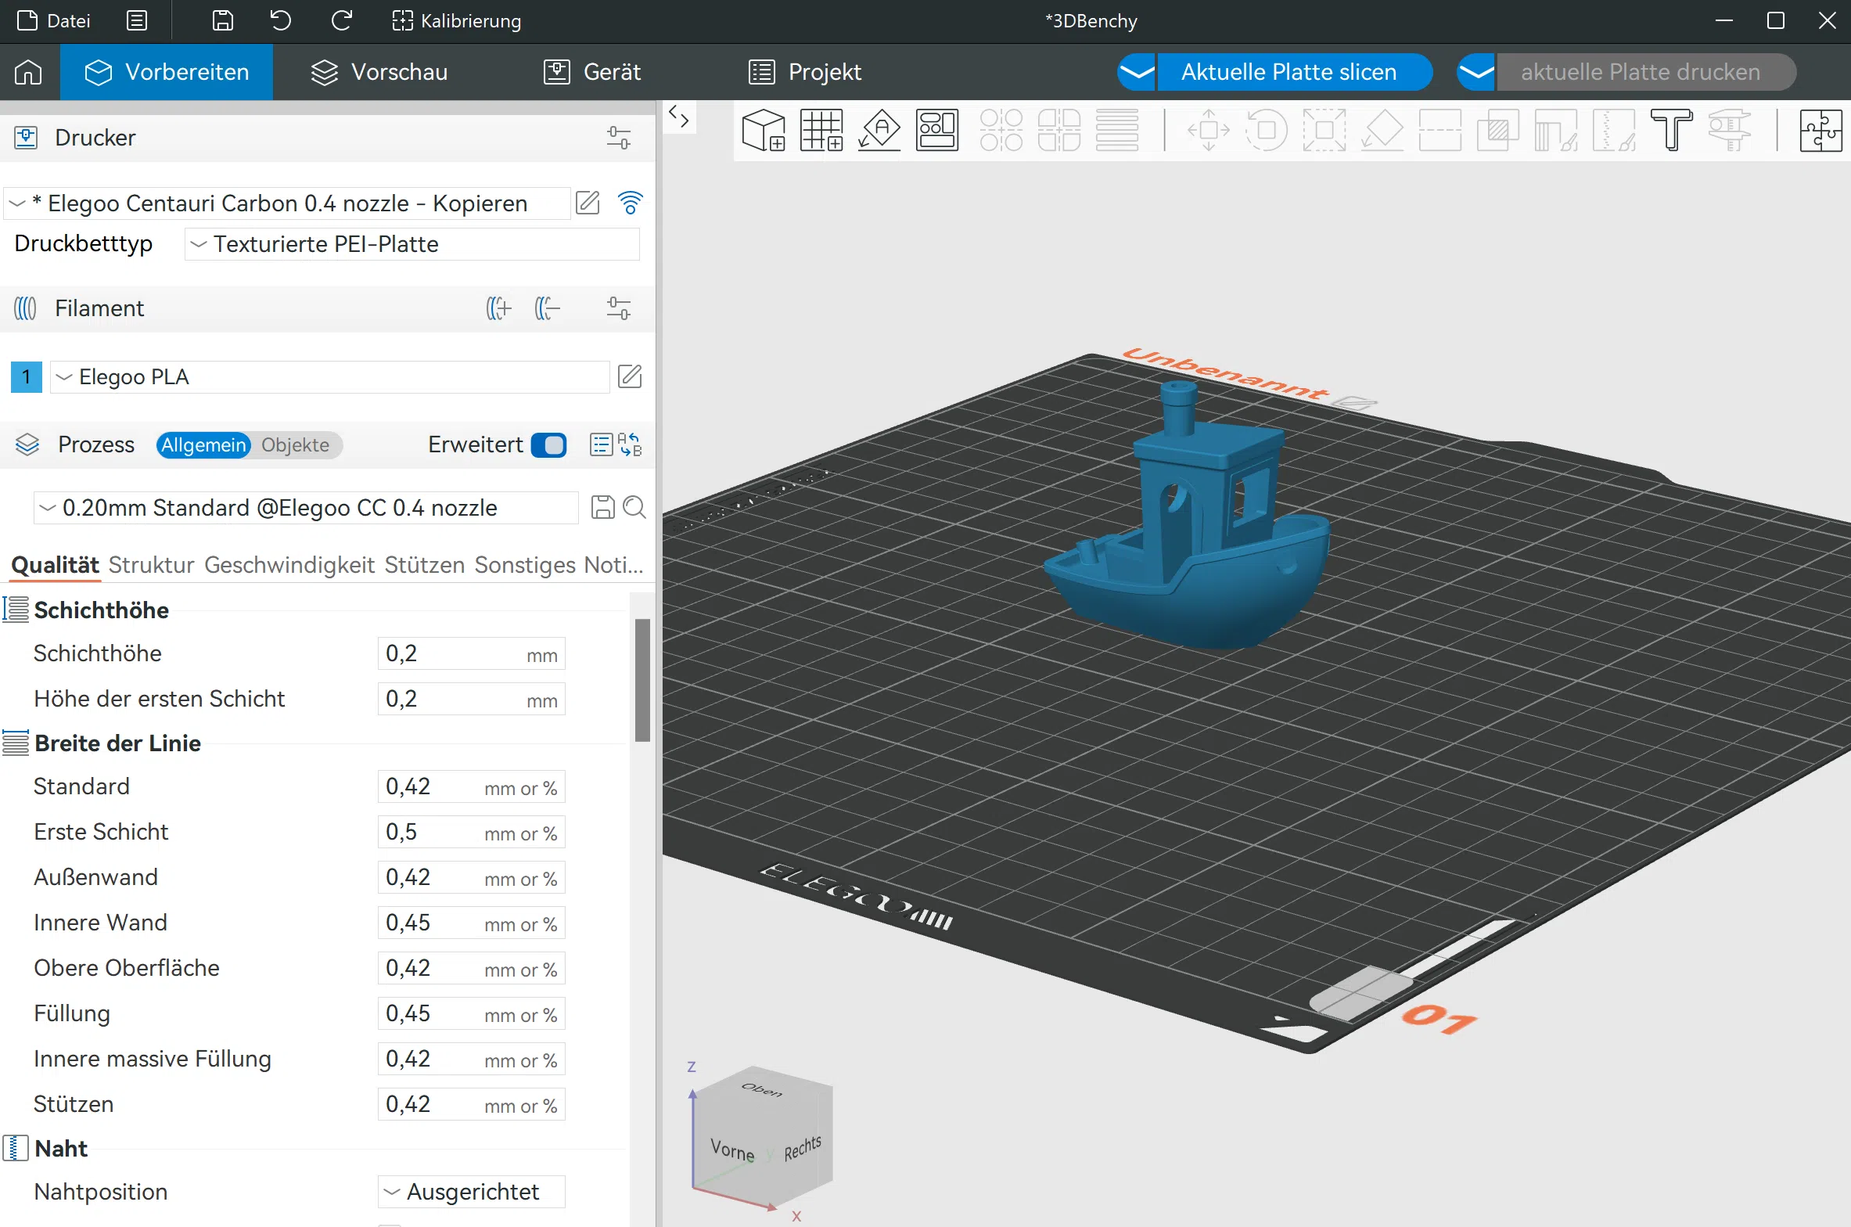Select the Mesh boolean tool

pyautogui.click(x=1498, y=130)
